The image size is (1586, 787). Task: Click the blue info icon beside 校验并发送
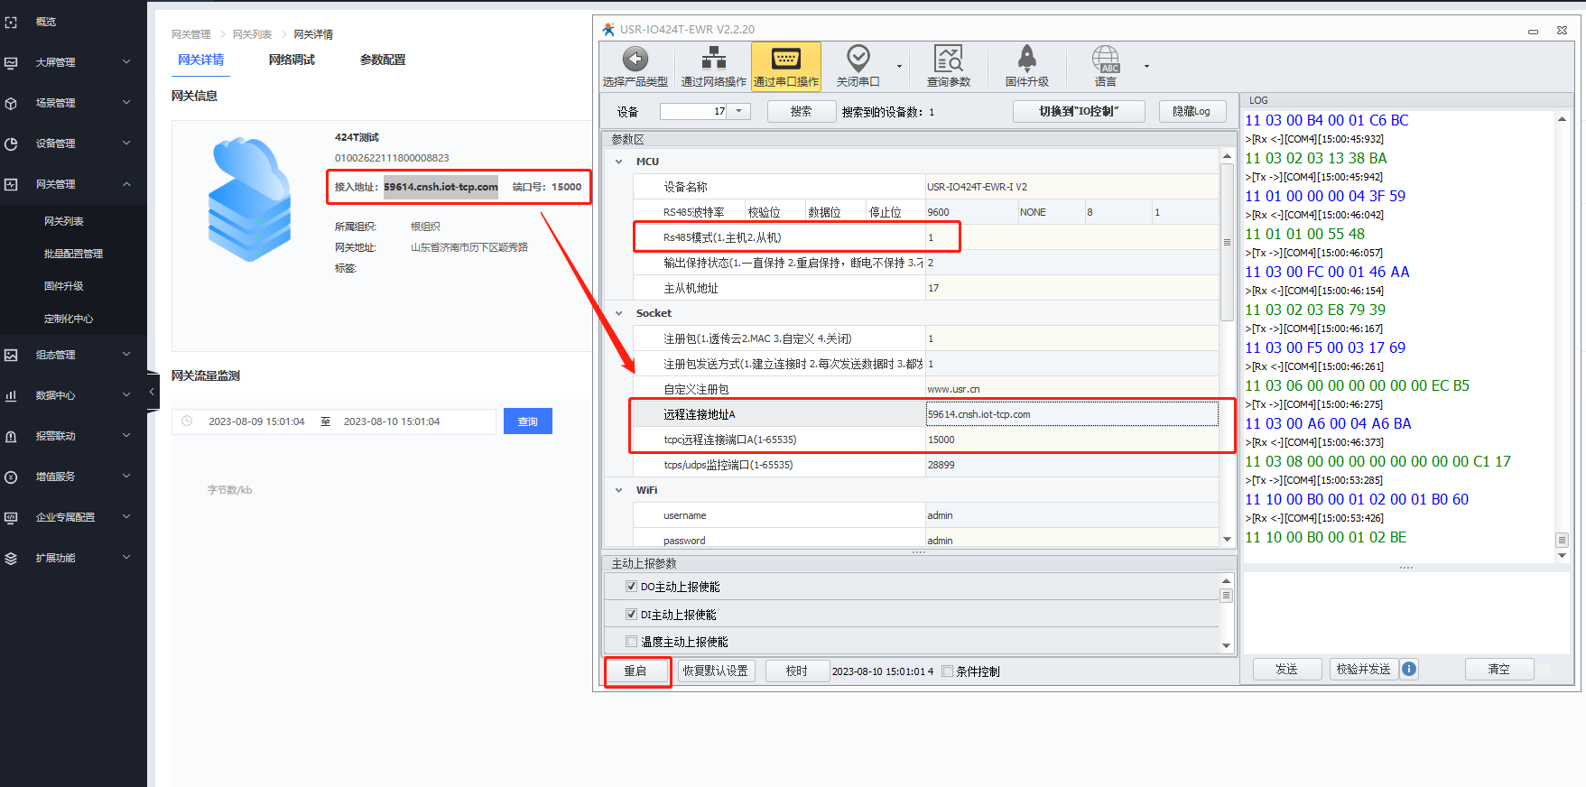tap(1409, 669)
